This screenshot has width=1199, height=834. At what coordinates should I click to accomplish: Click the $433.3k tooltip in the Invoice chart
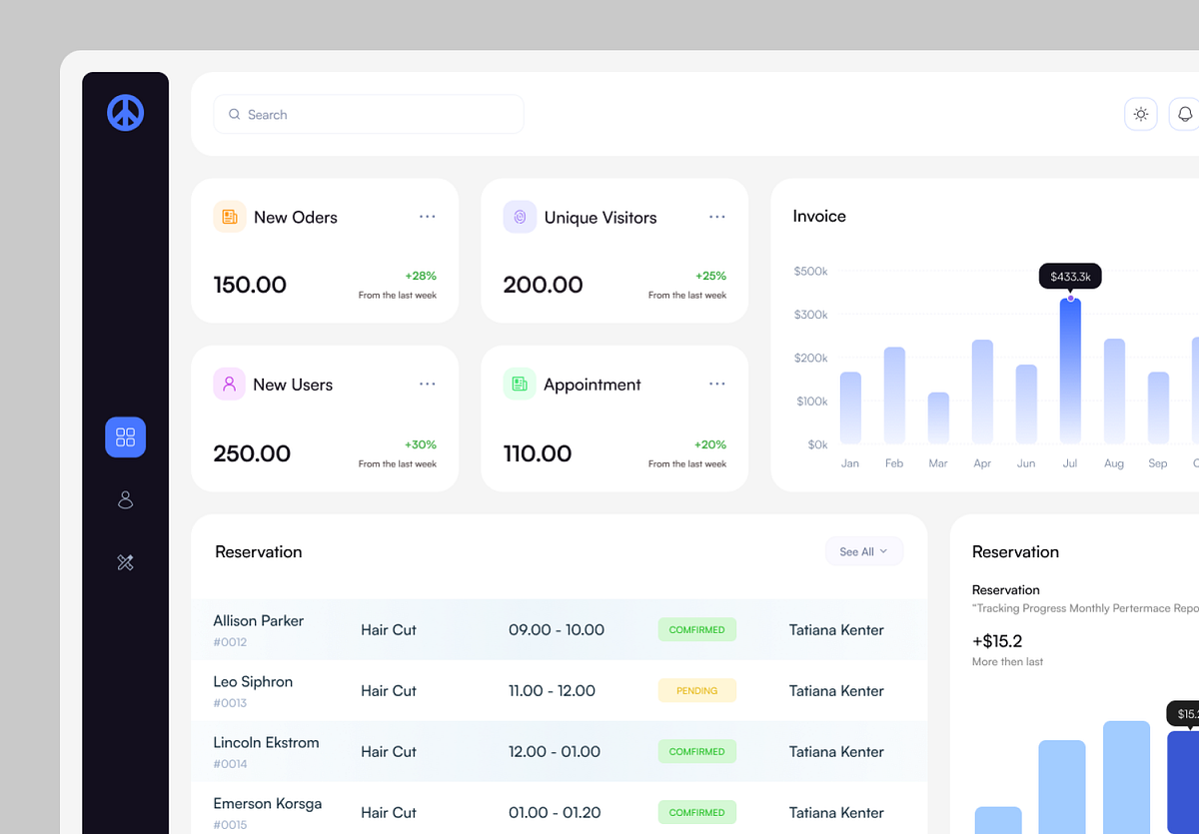pyautogui.click(x=1070, y=276)
